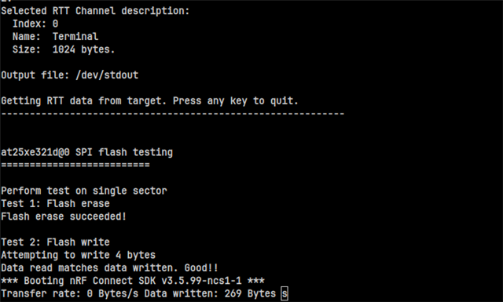503x302 pixels.
Task: Click the 'Selected RTT Channel description:' line
Action: [95, 11]
